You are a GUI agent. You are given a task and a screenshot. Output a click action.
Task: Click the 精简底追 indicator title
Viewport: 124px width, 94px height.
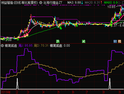[11, 46]
